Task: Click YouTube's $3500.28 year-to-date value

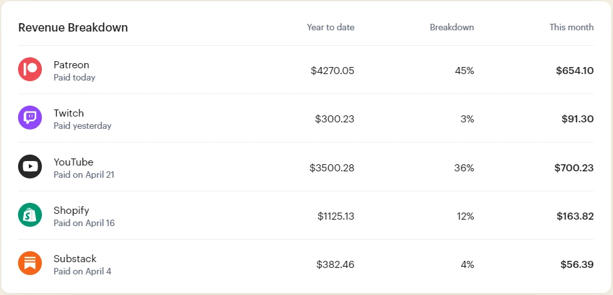Action: 331,167
